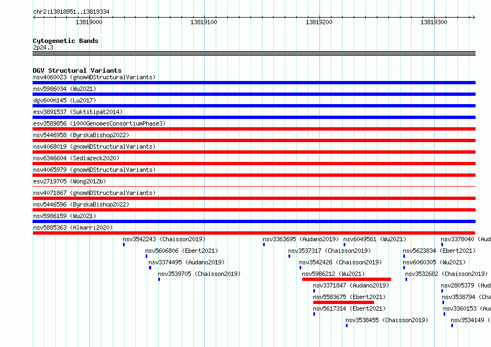491x347 pixels.
Task: Open esv3589856 (1000GenomesConsortiumPhase3) variant
Action: pyautogui.click(x=99, y=123)
